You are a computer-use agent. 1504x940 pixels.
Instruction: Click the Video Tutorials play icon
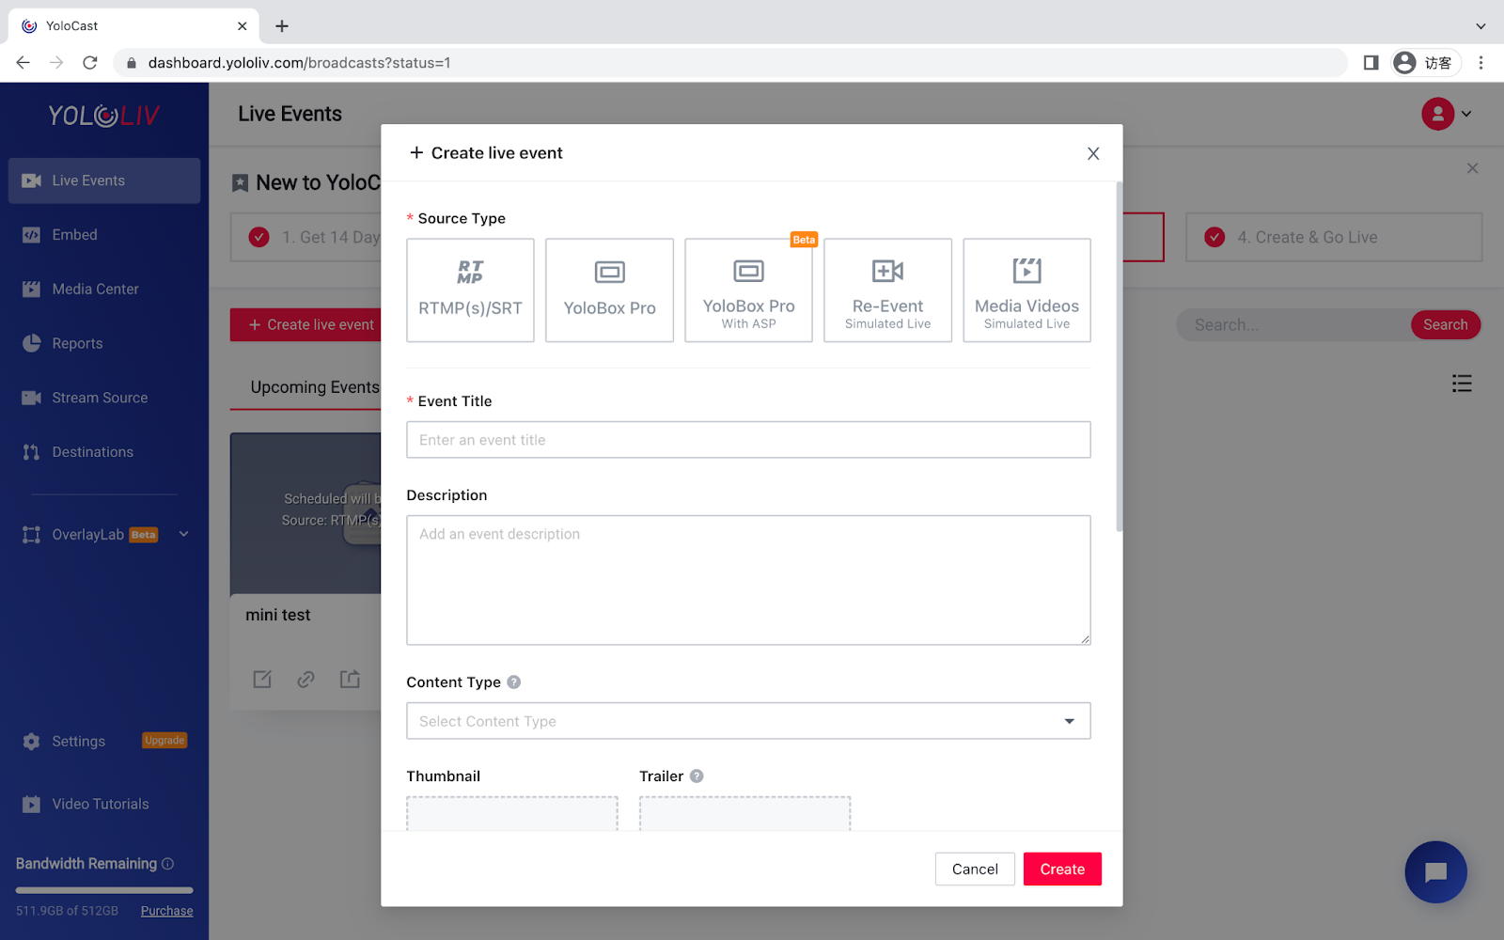[32, 805]
